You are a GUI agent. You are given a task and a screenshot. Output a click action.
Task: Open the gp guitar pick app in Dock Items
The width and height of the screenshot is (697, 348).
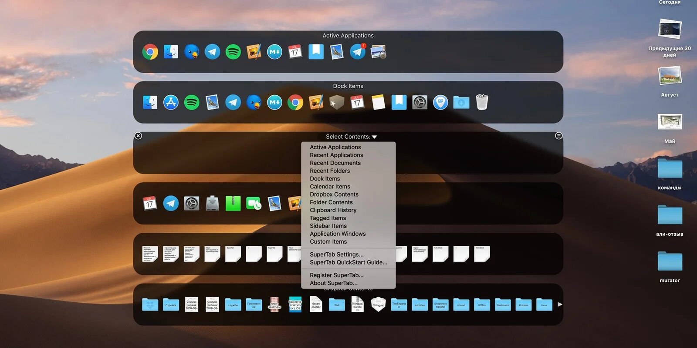(440, 103)
